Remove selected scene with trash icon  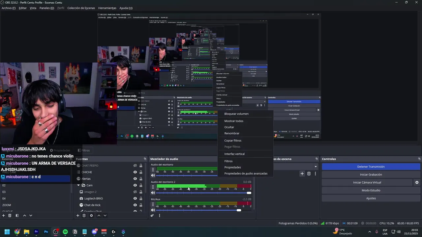(10, 216)
